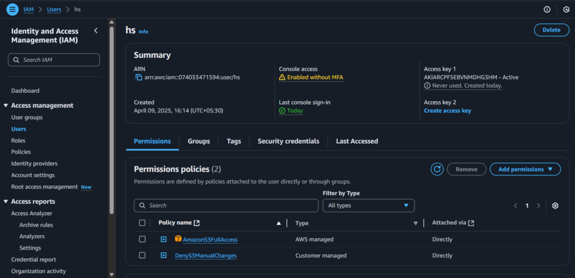Open the AmazonS3FullAccess policy link
Image resolution: width=575 pixels, height=278 pixels.
(x=210, y=239)
